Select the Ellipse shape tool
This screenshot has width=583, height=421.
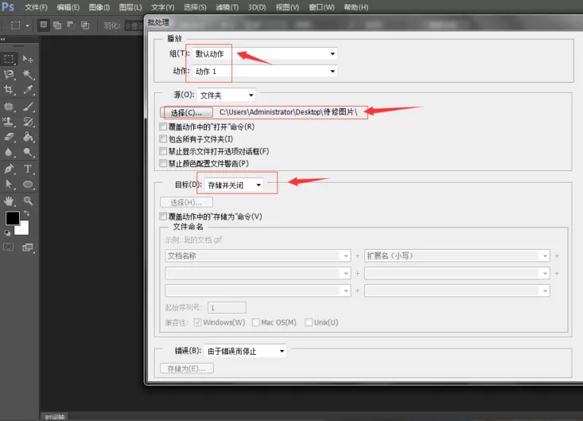pos(28,184)
